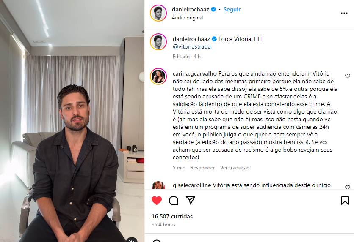This screenshot has width=354, height=242.
Task: Open carina.gcarvalho's profile avatar
Action: pos(158,76)
